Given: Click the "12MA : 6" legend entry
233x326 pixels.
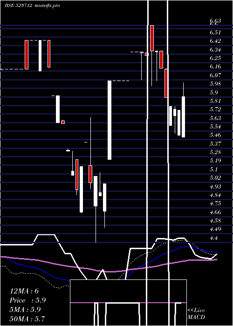Looking at the screenshot, I should [x=24, y=291].
